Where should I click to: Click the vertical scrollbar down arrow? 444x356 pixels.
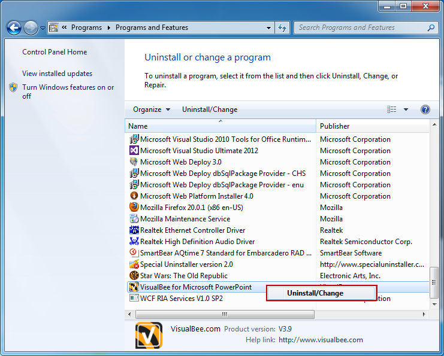pyautogui.click(x=434, y=305)
